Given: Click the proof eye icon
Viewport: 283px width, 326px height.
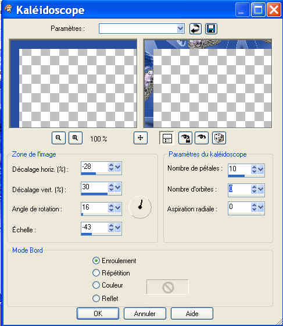Looking at the screenshot, I should [x=202, y=137].
